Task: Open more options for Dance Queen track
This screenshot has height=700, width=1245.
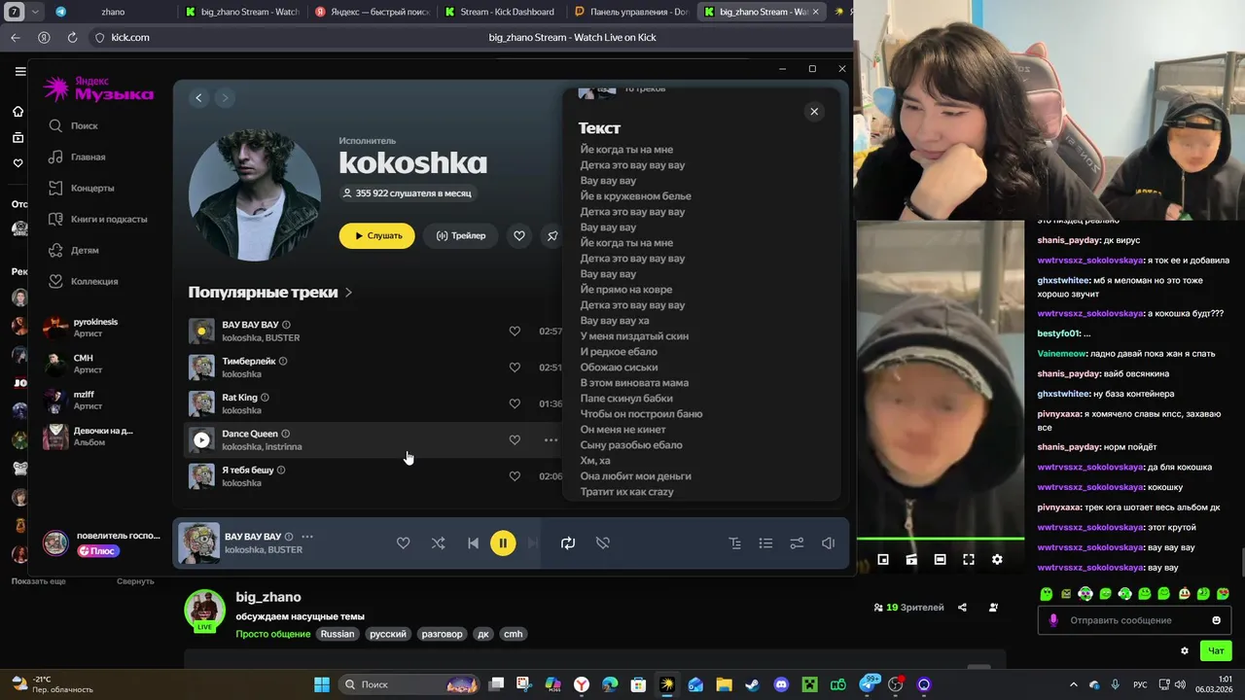Action: click(x=551, y=439)
